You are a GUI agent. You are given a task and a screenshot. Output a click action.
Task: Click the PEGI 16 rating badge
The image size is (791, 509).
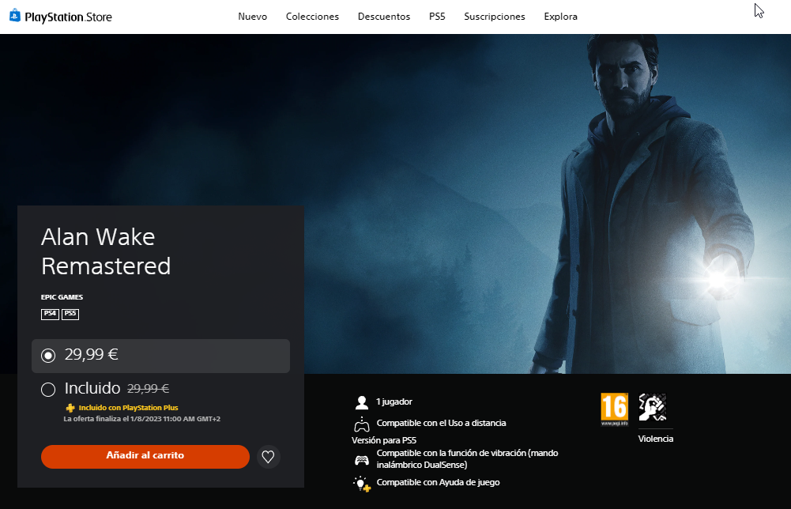point(614,409)
